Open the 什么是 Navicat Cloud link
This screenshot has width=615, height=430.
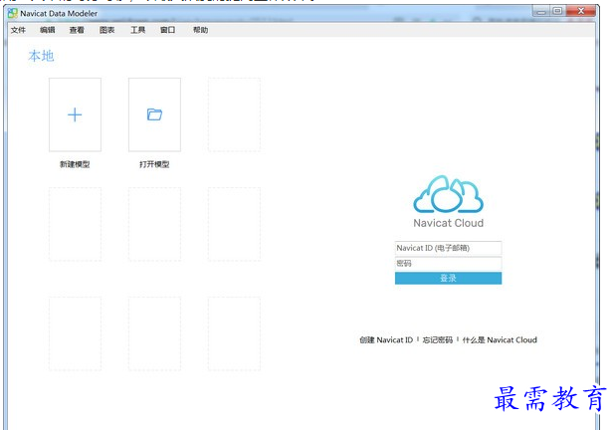(x=500, y=339)
